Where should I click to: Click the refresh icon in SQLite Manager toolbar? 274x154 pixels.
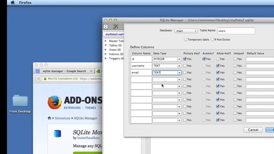(106, 27)
